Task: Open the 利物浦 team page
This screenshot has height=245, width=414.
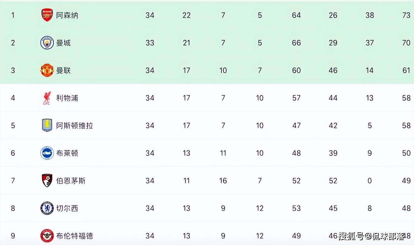Action: click(x=67, y=98)
